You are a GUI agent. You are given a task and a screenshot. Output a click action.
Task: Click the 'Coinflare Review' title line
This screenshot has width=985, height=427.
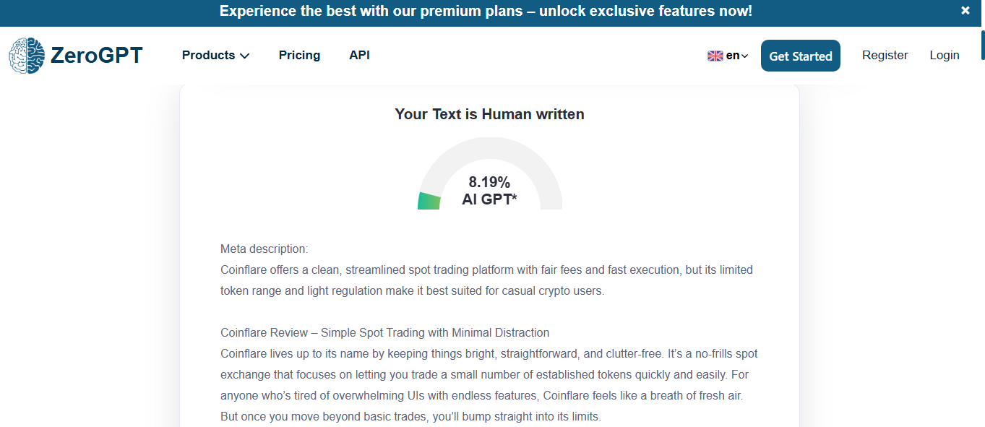pos(384,333)
